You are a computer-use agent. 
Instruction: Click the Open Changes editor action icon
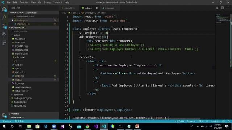point(217,8)
